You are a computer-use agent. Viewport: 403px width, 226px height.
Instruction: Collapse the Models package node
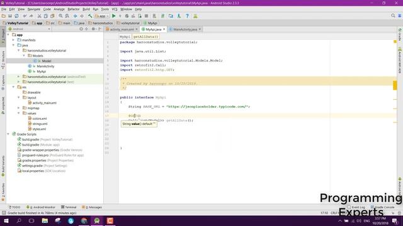24,56
